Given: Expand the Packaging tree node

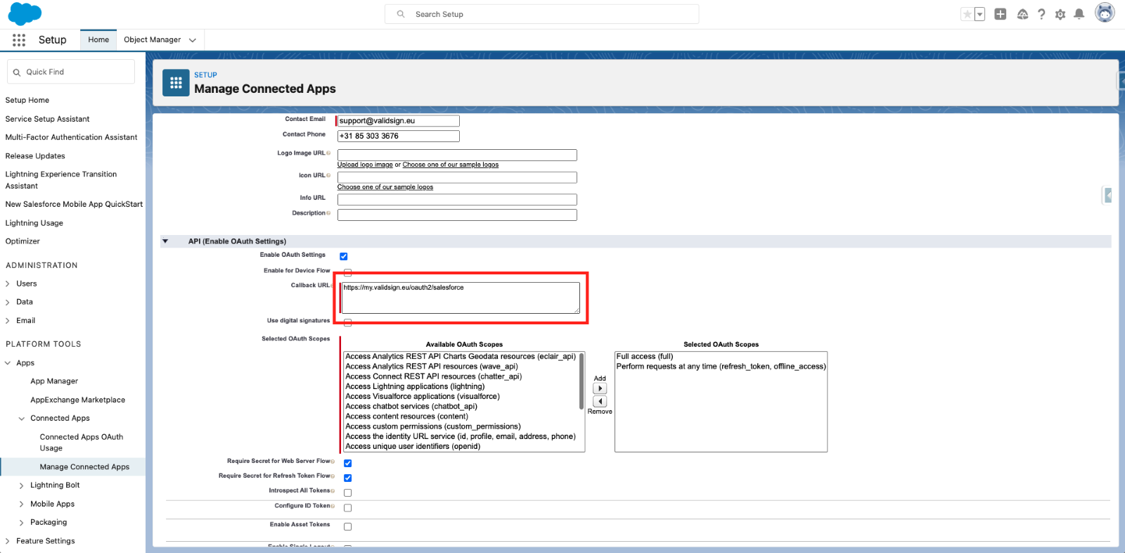Looking at the screenshot, I should 22,523.
